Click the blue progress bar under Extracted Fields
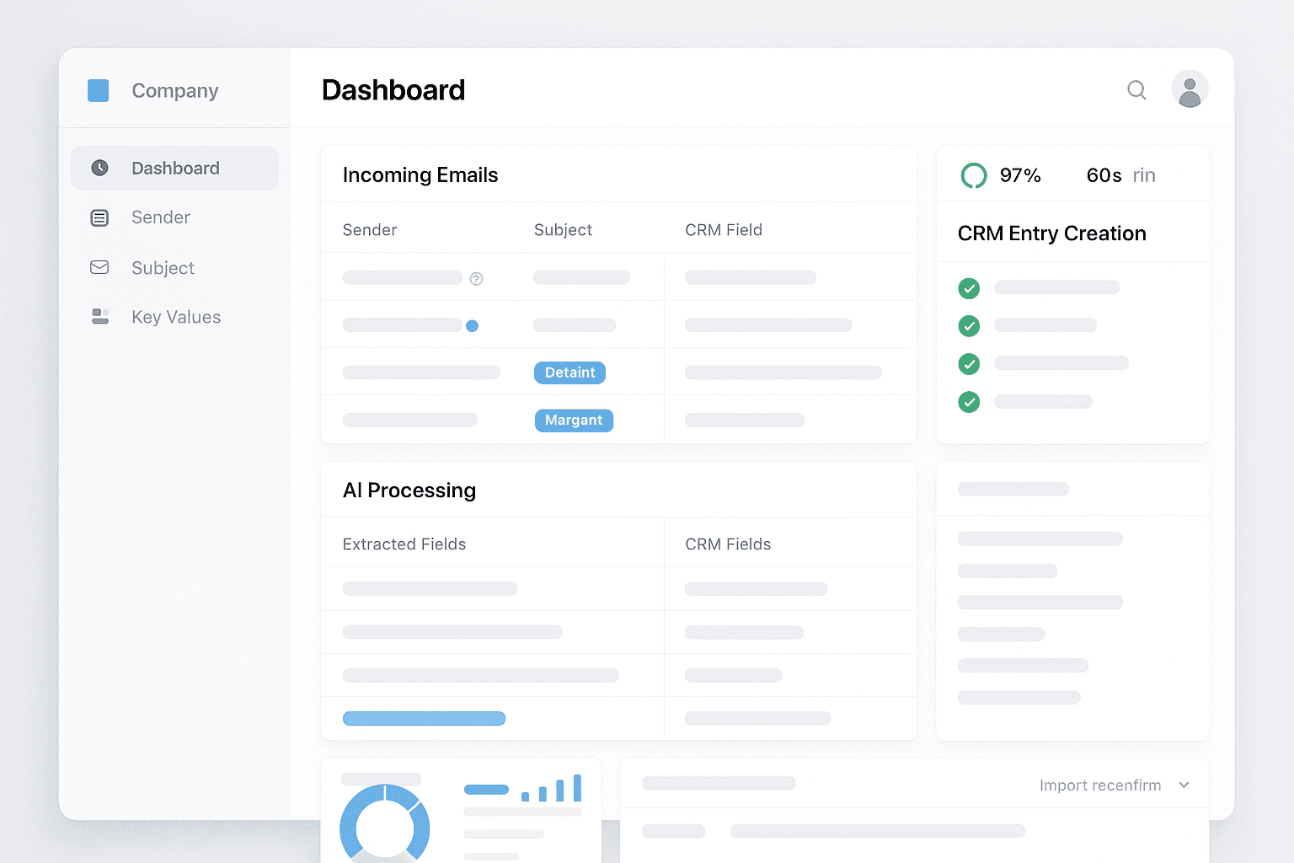The height and width of the screenshot is (863, 1294). point(424,718)
